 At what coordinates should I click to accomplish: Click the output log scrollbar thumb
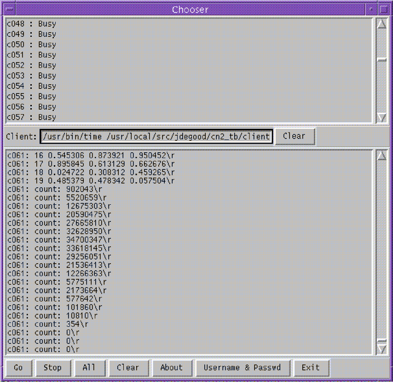click(381, 341)
